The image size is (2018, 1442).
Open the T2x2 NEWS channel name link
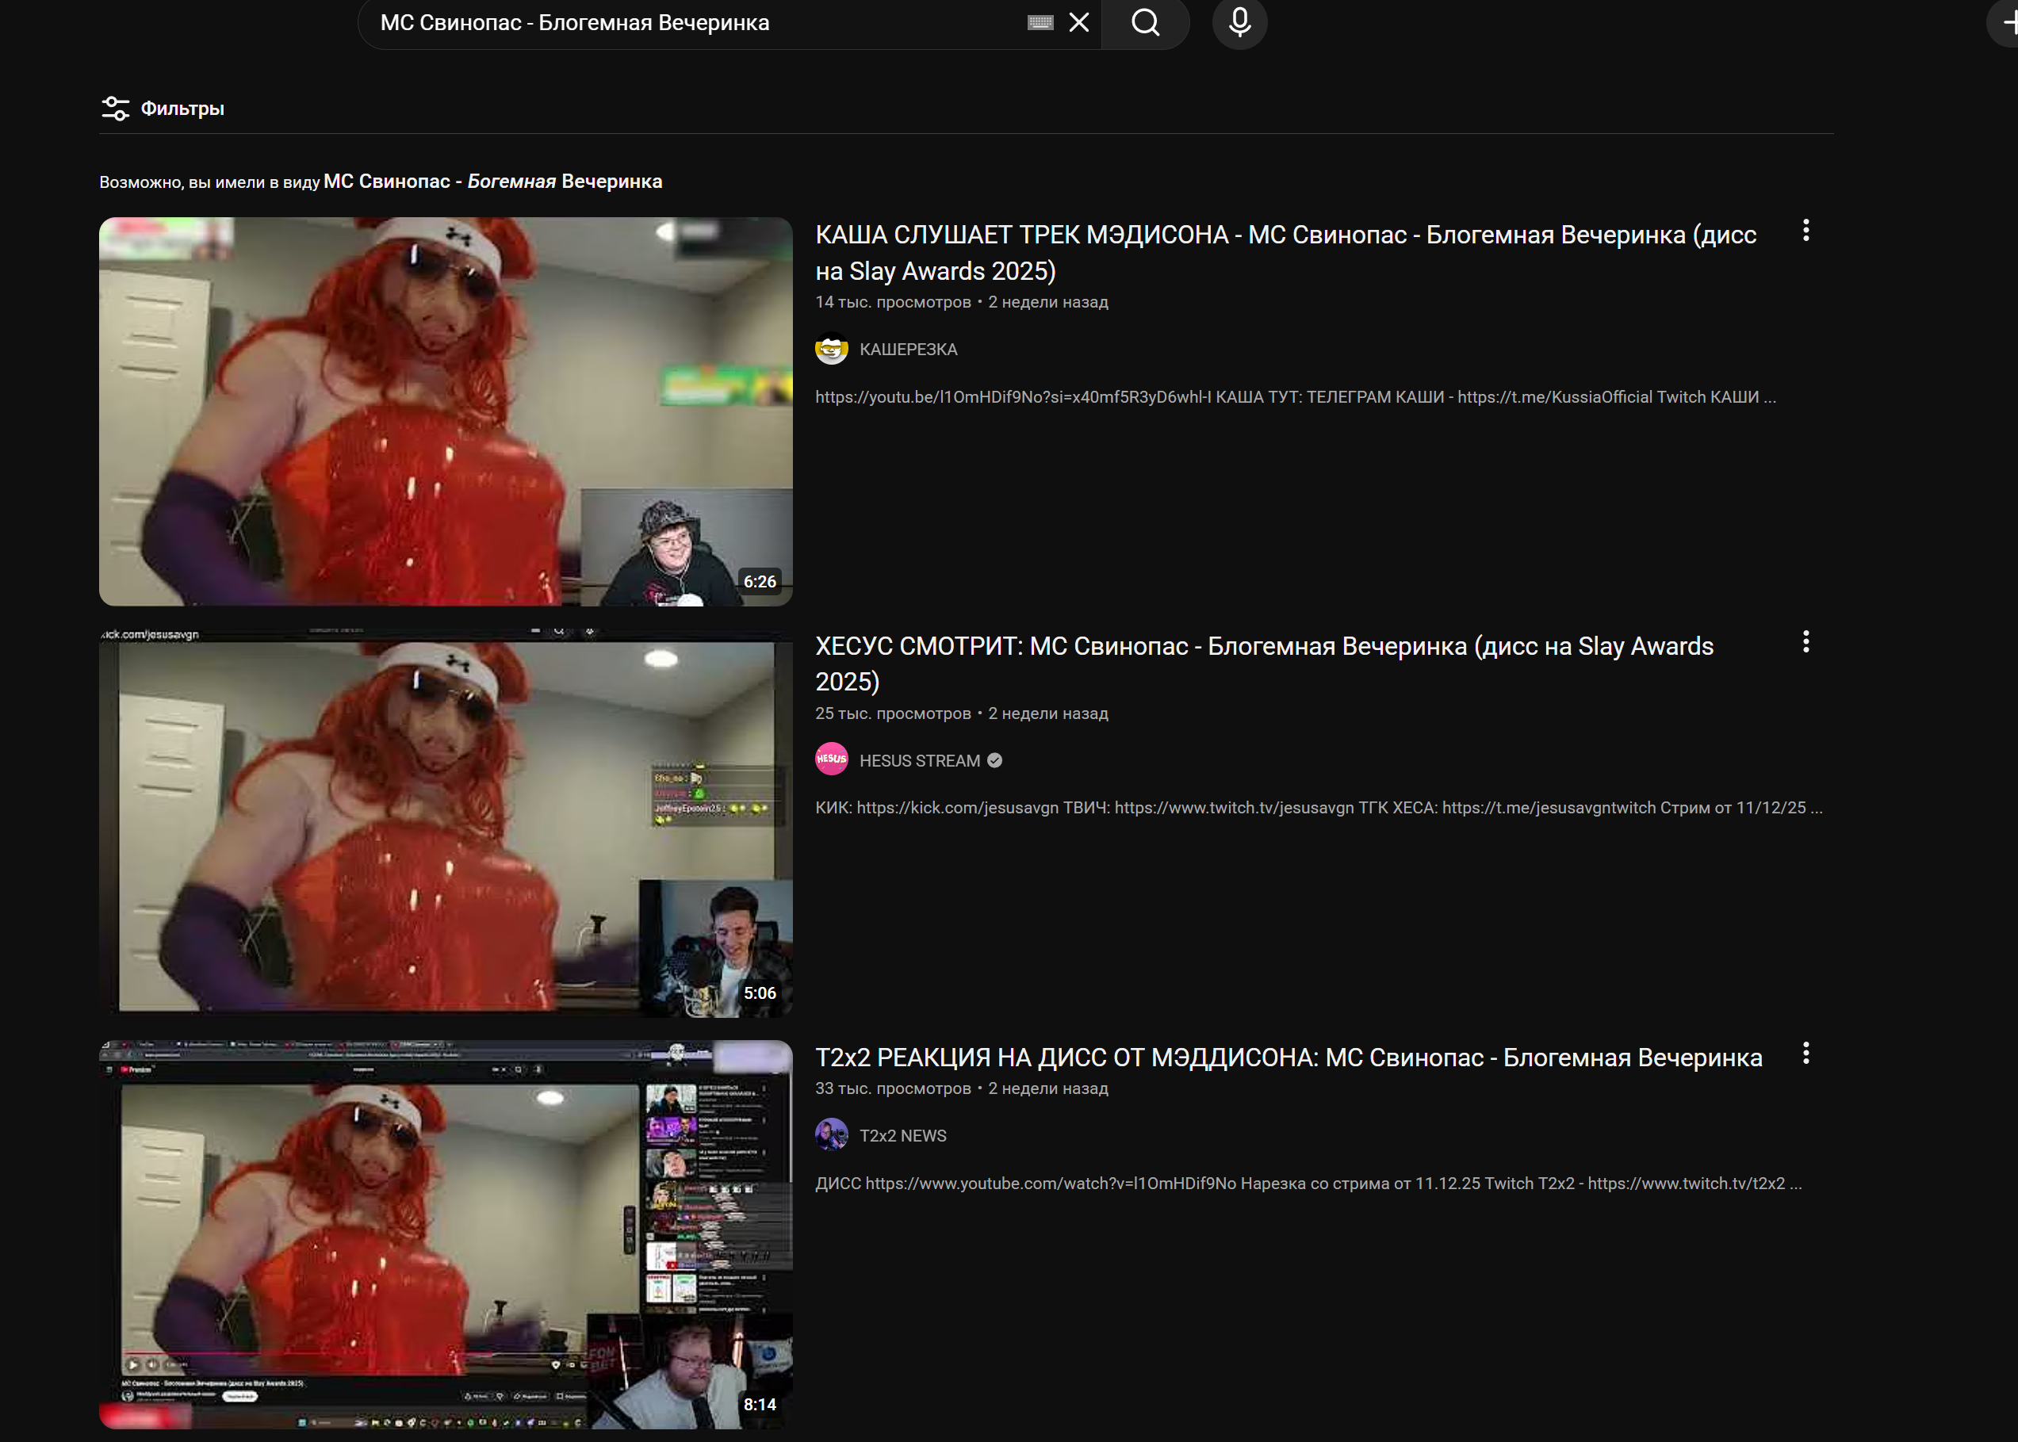click(x=902, y=1136)
